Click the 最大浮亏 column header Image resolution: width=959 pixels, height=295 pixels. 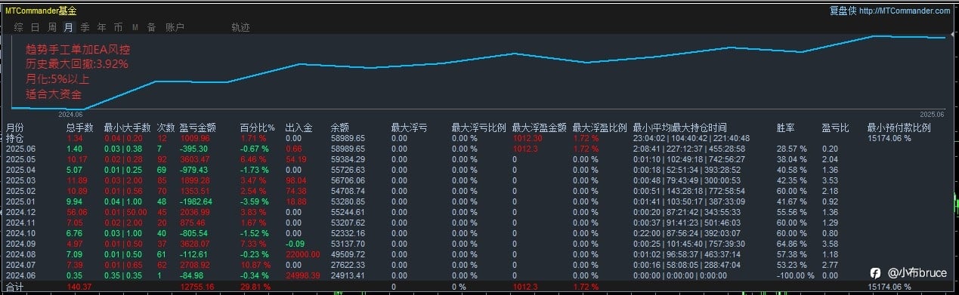coord(409,128)
